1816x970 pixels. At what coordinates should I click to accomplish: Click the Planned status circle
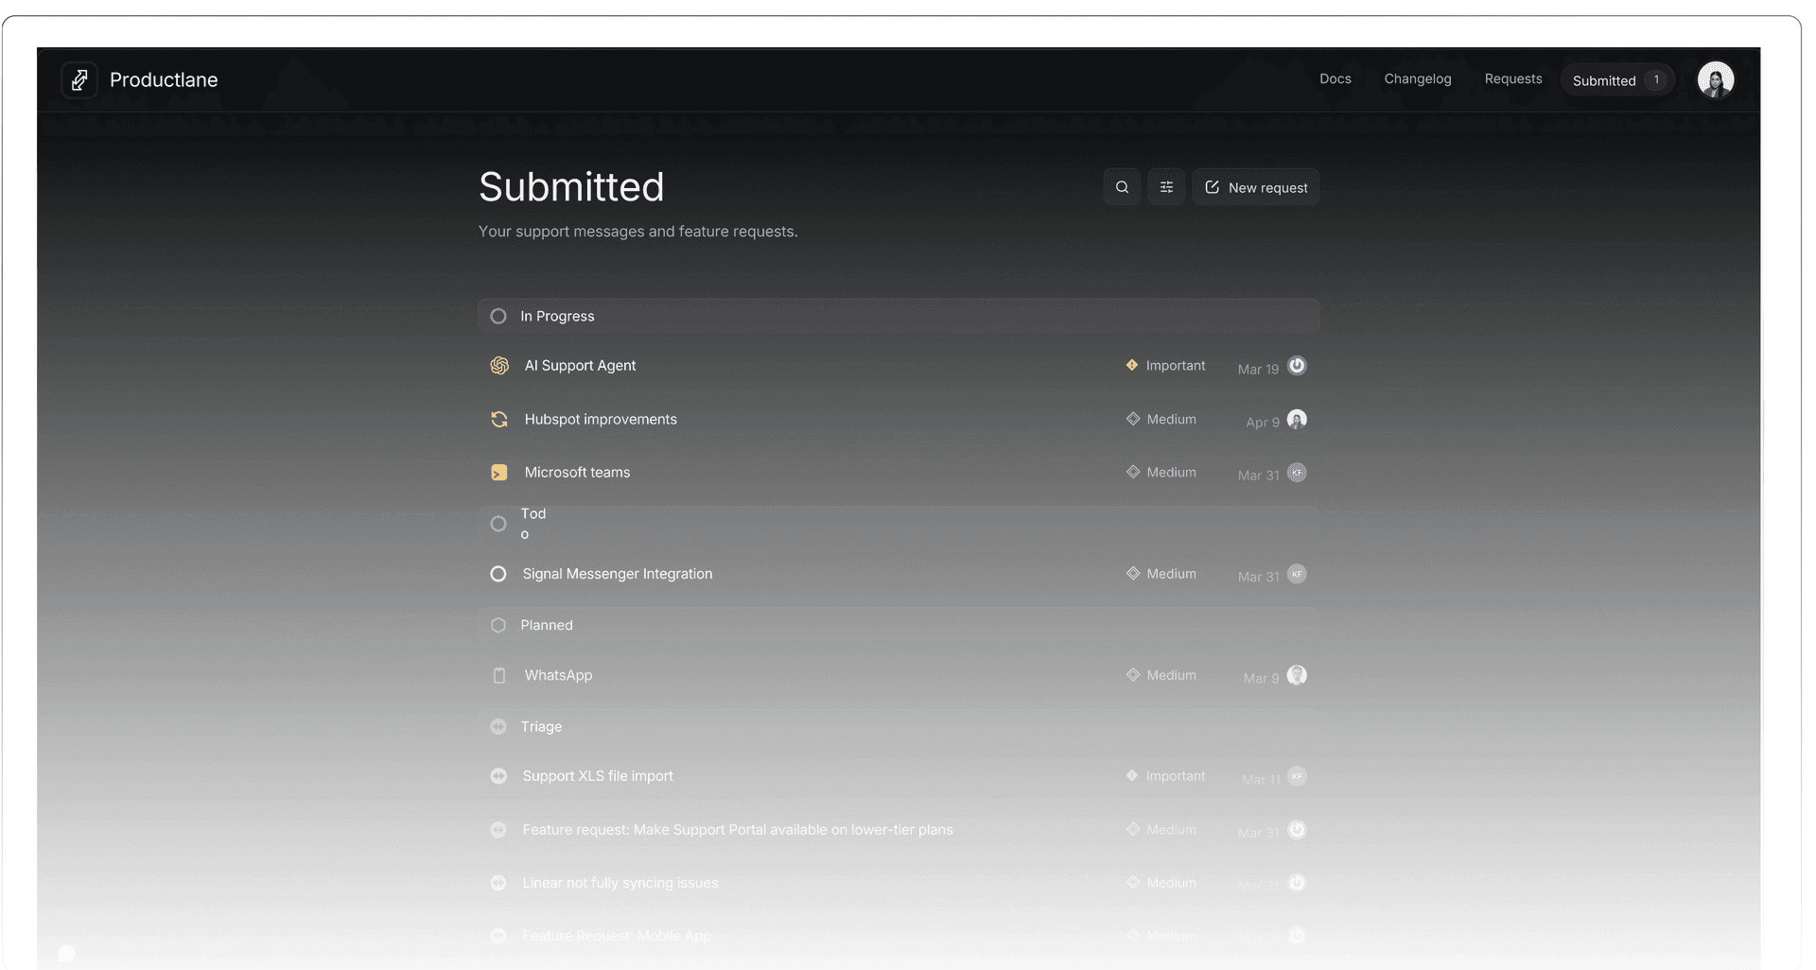498,625
